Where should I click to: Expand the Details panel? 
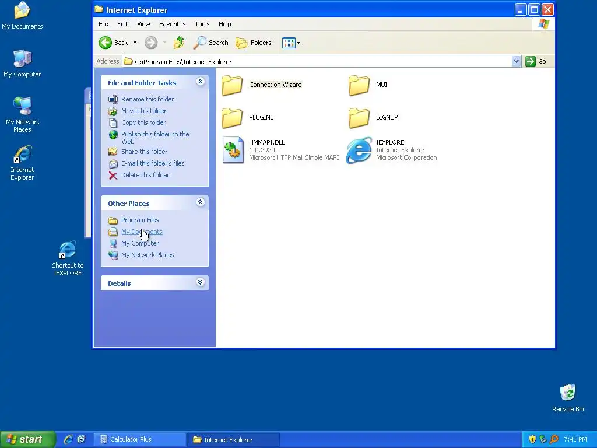click(x=201, y=282)
